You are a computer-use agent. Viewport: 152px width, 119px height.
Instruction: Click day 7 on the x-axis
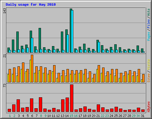(37, 116)
